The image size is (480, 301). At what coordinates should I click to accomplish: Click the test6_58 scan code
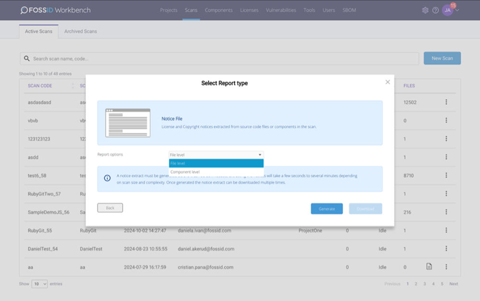click(37, 175)
